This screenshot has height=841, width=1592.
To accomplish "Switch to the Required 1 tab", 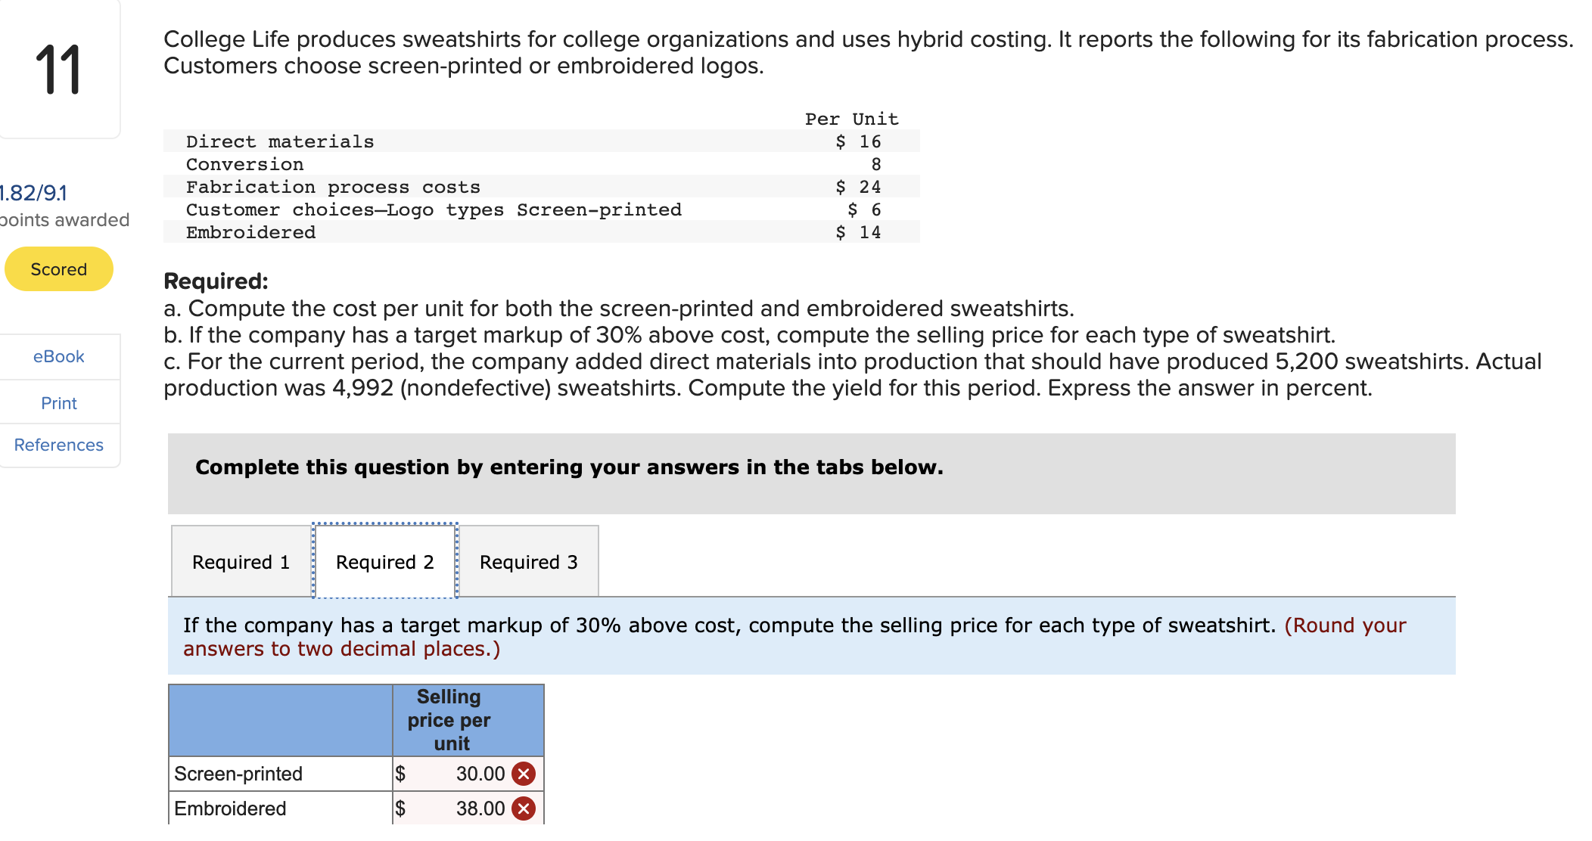I will pos(240,561).
